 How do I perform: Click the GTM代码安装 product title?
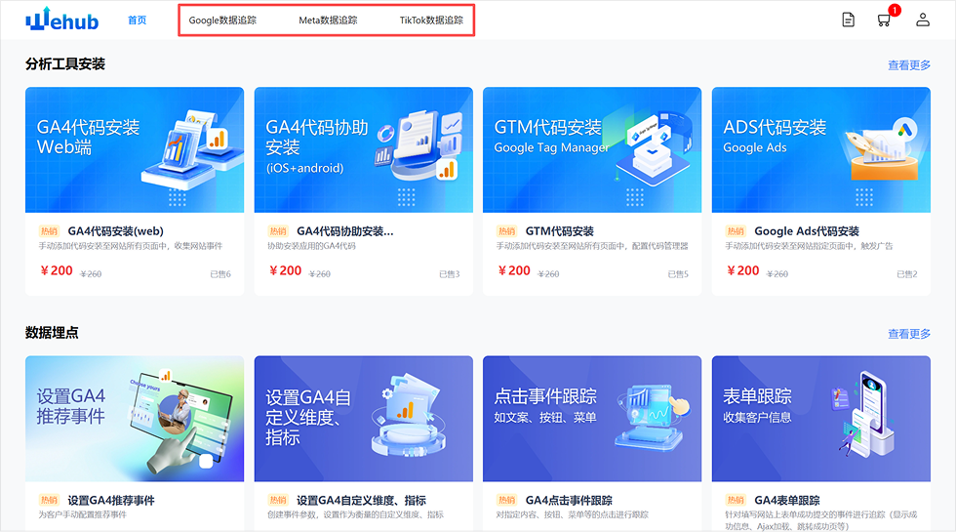pos(559,231)
